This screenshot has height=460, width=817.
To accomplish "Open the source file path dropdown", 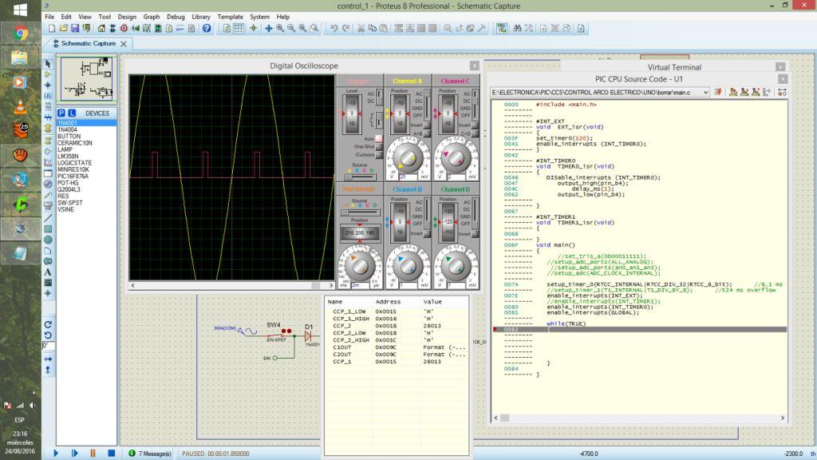I will 705,93.
